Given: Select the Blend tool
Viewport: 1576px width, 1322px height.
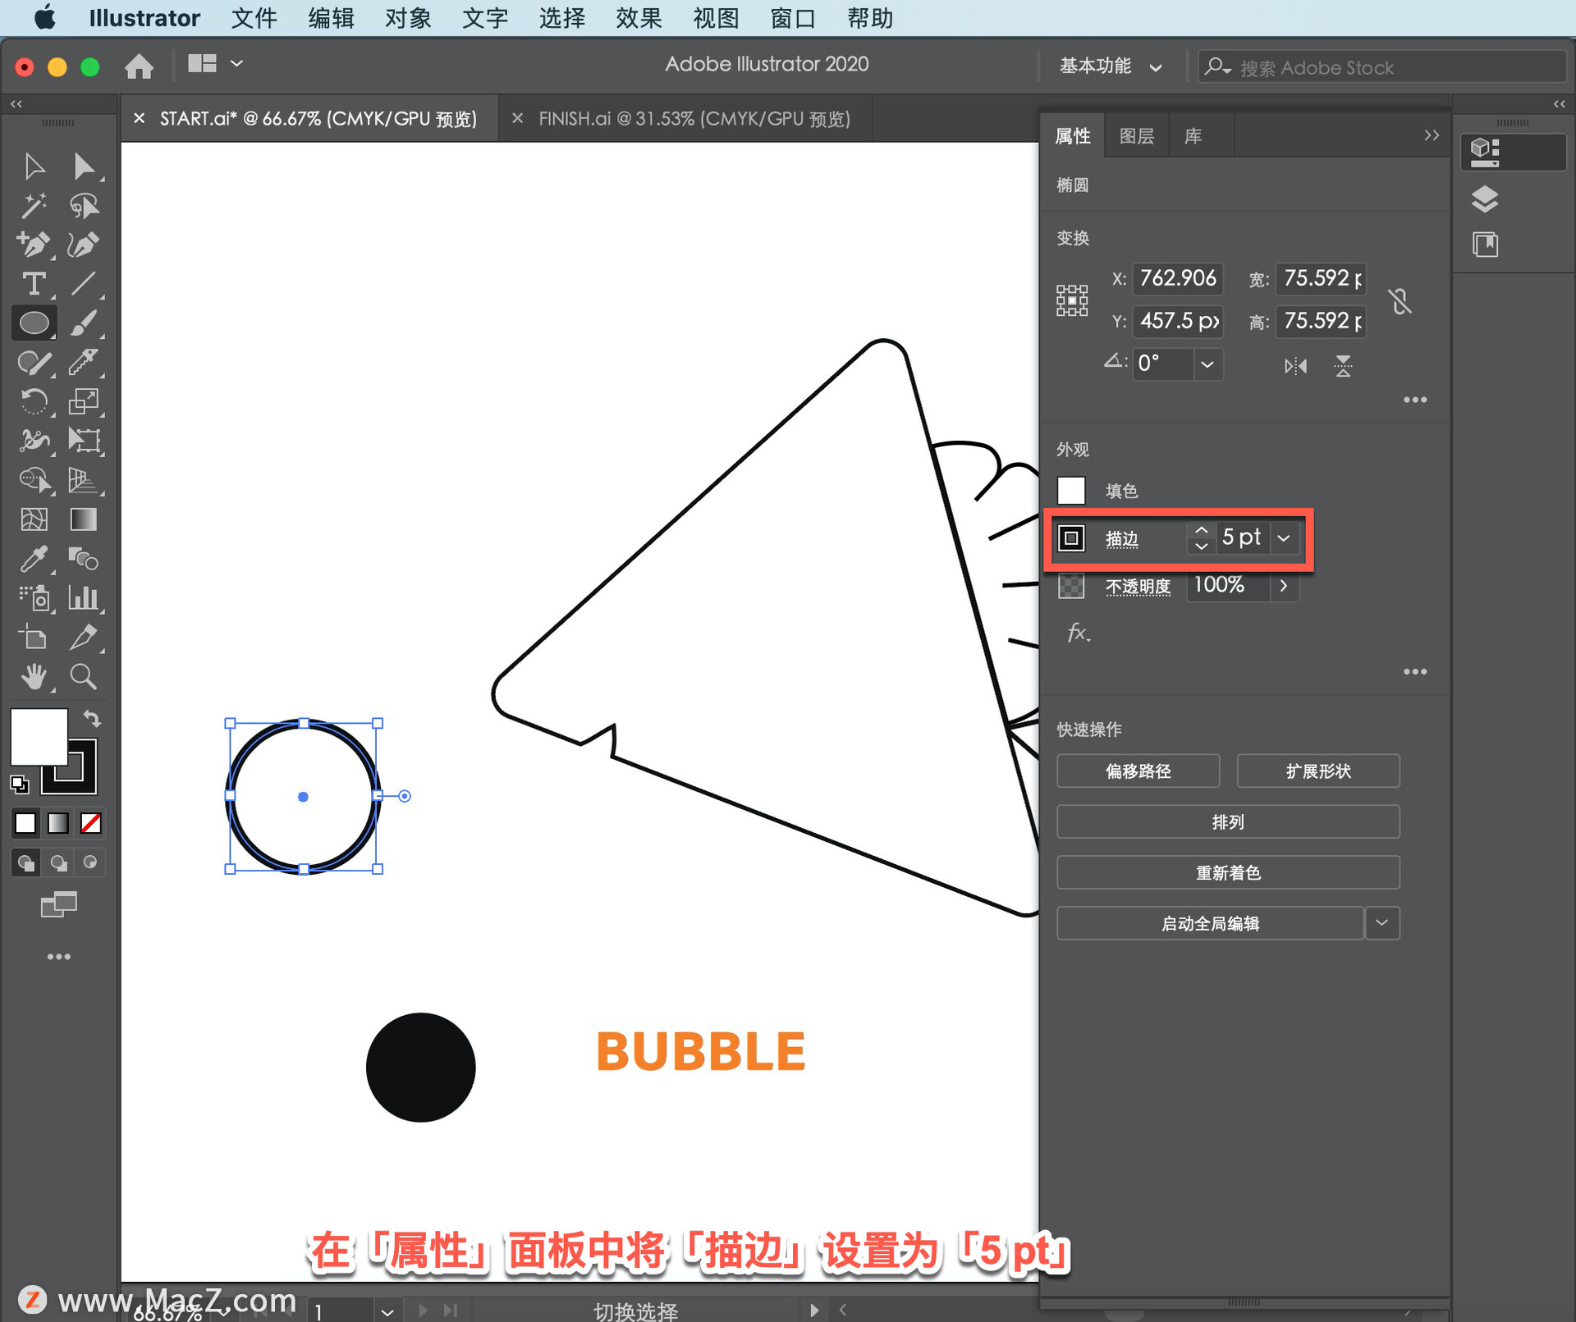Looking at the screenshot, I should [84, 559].
